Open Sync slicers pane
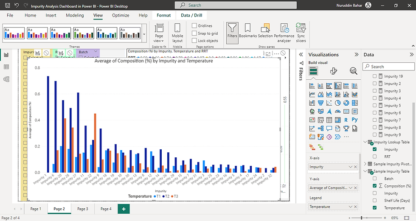The image size is (416, 221). pos(301,33)
